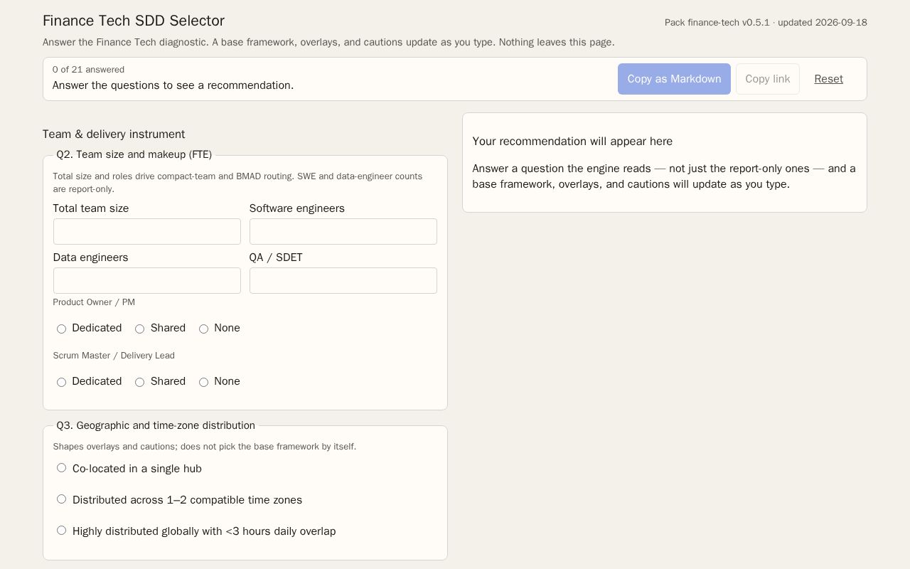Select Shared for Scrum Master / Delivery Lead

coord(140,382)
